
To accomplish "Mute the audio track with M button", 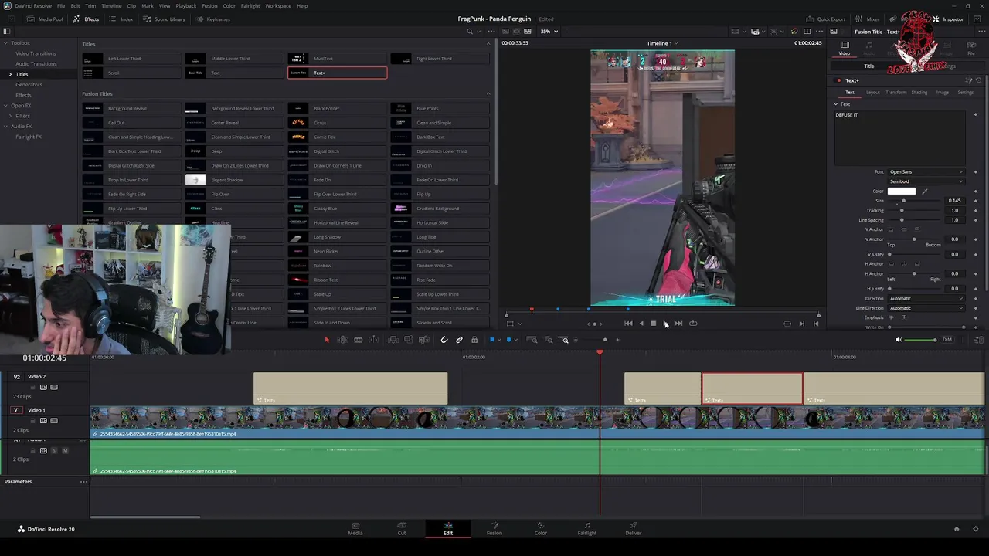I will coord(65,450).
